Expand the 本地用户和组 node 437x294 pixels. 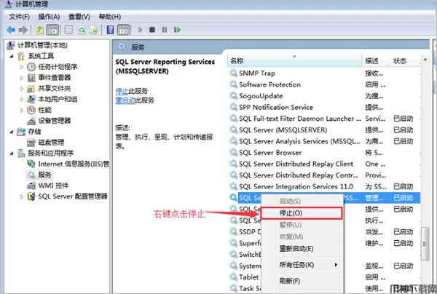(21, 100)
